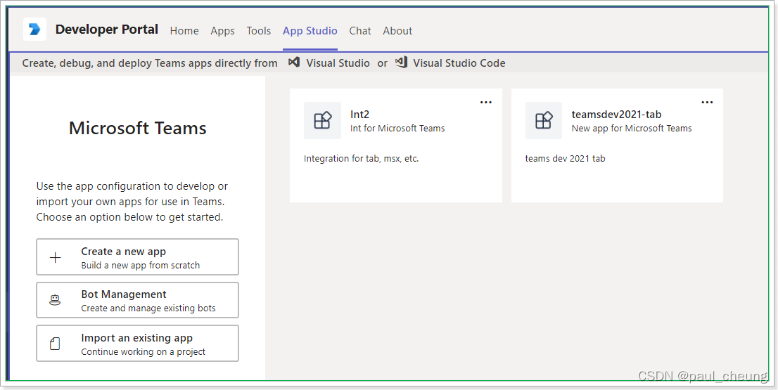
Task: Open Bot Management
Action: point(137,300)
